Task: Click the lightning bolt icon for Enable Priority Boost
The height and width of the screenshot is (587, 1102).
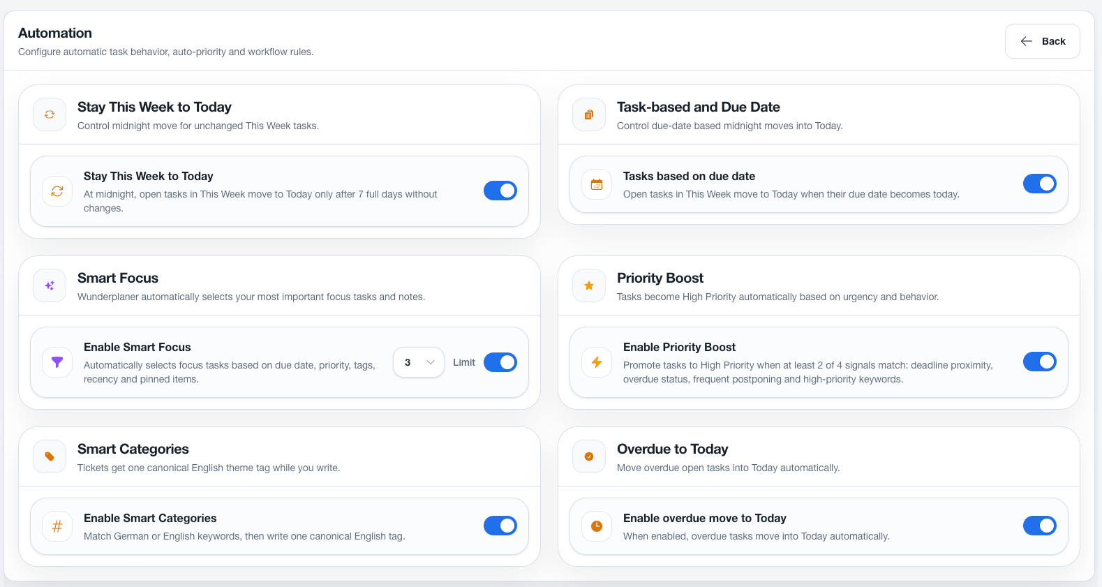Action: click(x=597, y=362)
